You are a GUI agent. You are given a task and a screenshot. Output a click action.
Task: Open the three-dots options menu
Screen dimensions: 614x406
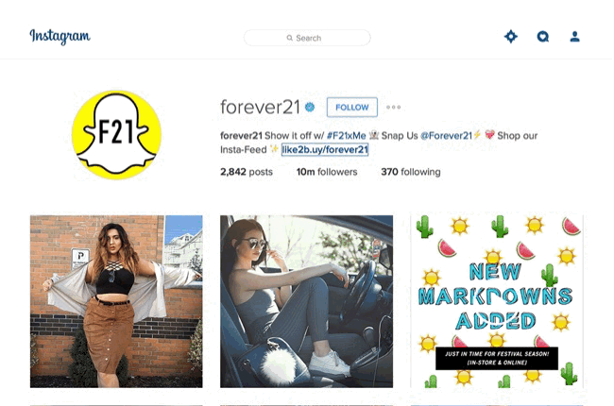pos(393,107)
